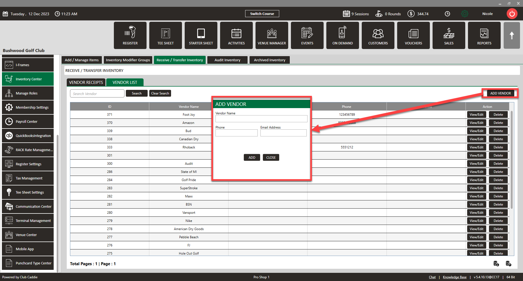This screenshot has height=281, width=523.
Task: Open RACK Rate Management in the sidebar
Action: pos(28,150)
